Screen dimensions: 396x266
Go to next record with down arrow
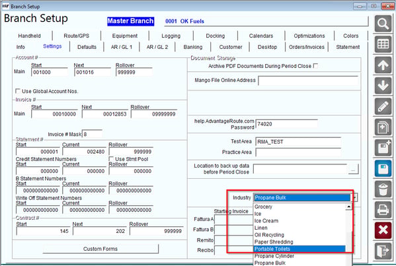coord(383,86)
